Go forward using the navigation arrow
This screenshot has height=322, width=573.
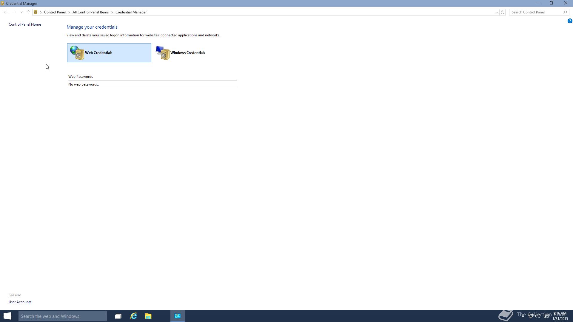(x=14, y=12)
